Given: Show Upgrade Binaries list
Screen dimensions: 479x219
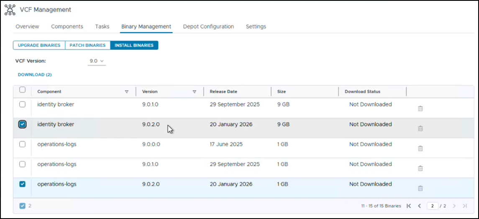Looking at the screenshot, I should point(39,45).
